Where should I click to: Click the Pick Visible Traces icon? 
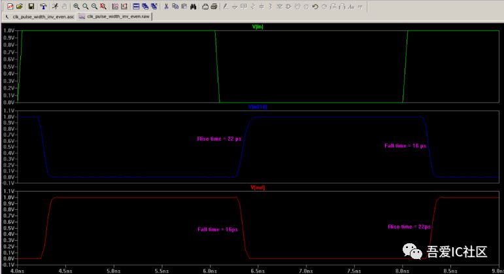pyautogui.click(x=124, y=6)
